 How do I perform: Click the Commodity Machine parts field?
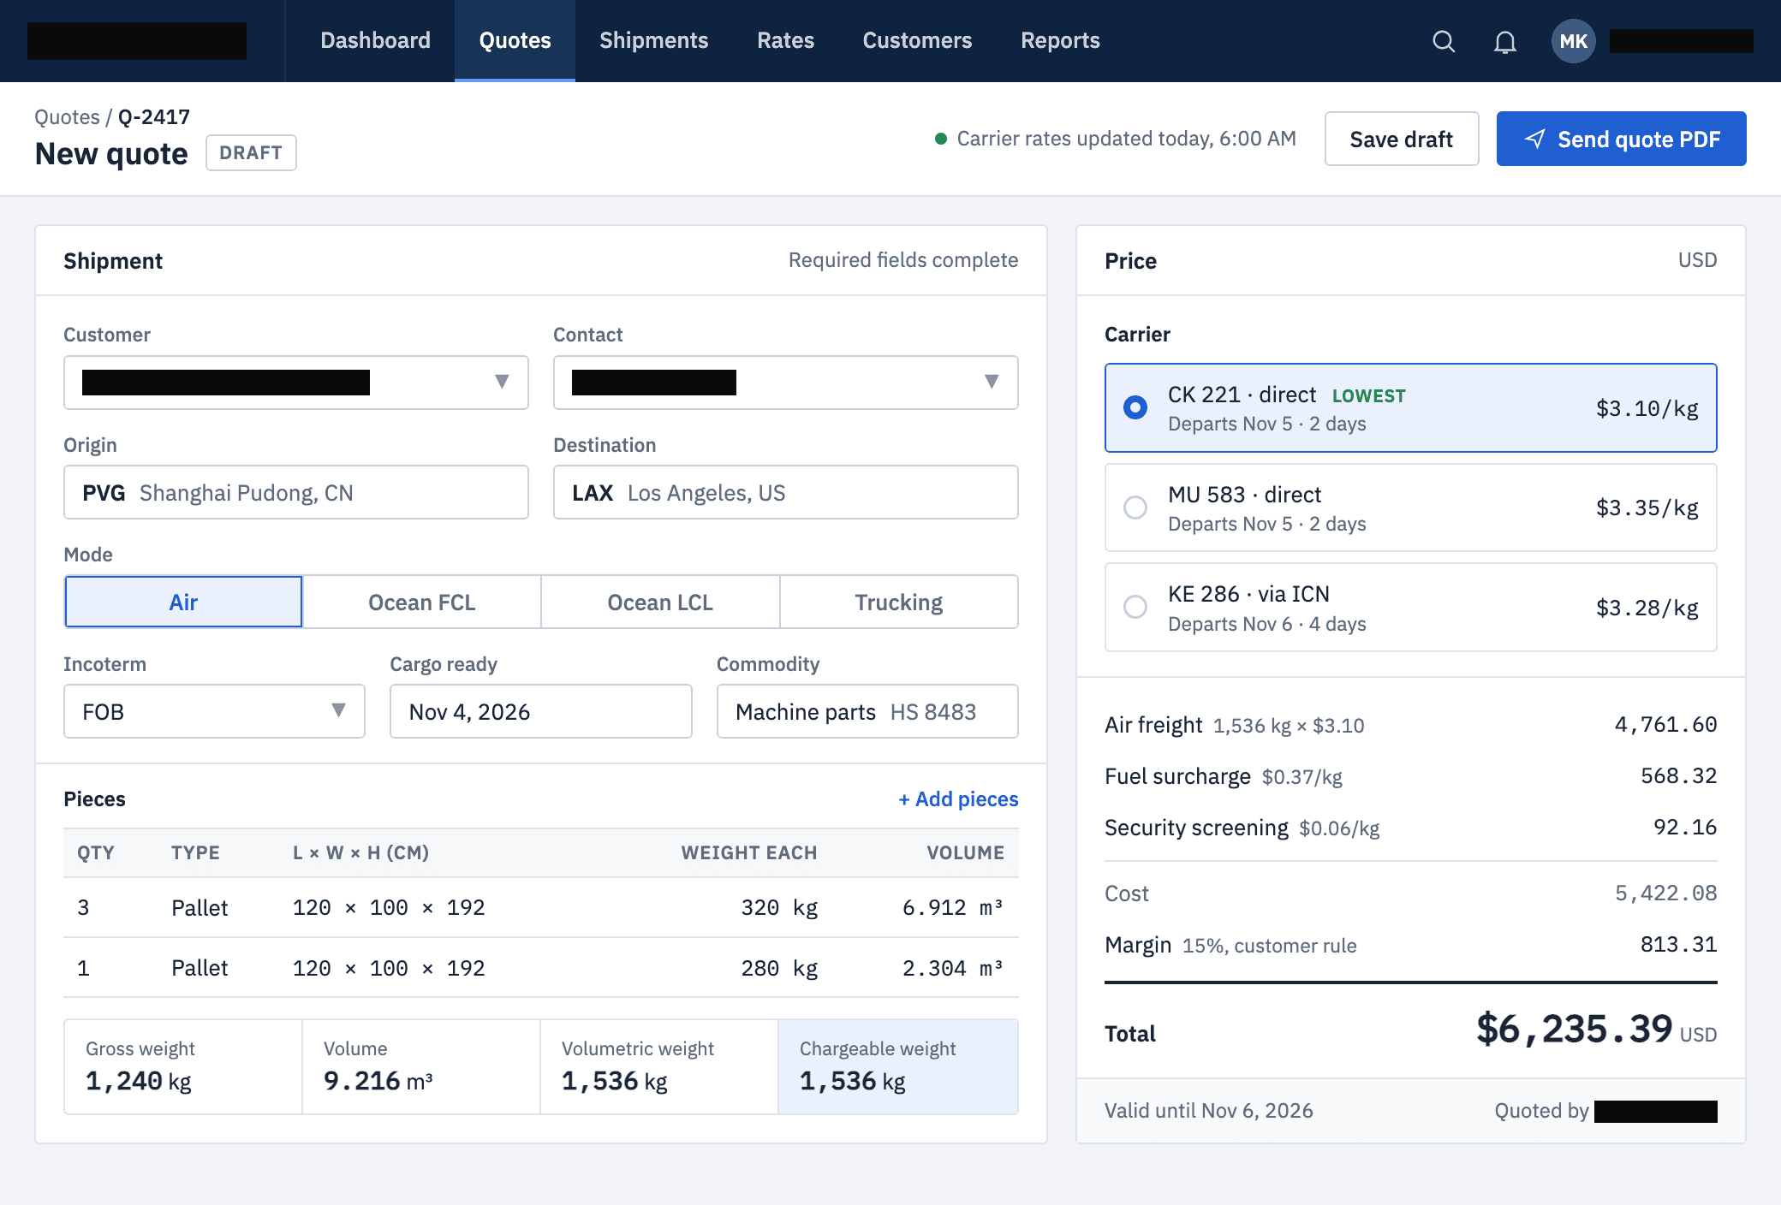(x=867, y=711)
